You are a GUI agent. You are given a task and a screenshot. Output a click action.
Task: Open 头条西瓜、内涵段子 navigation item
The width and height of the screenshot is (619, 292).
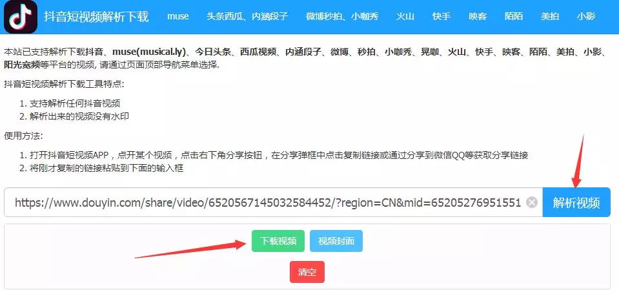[x=247, y=17]
